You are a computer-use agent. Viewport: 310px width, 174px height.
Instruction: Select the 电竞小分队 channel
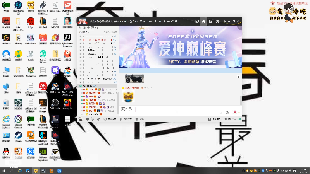coord(93,50)
